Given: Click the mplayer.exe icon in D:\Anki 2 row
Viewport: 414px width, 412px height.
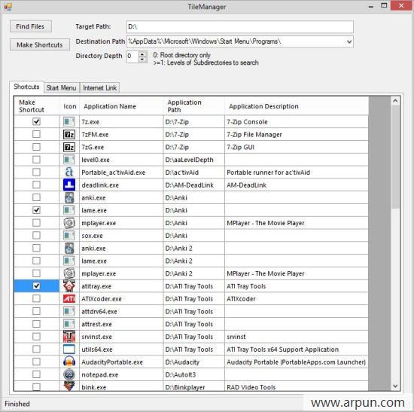Looking at the screenshot, I should click(69, 273).
